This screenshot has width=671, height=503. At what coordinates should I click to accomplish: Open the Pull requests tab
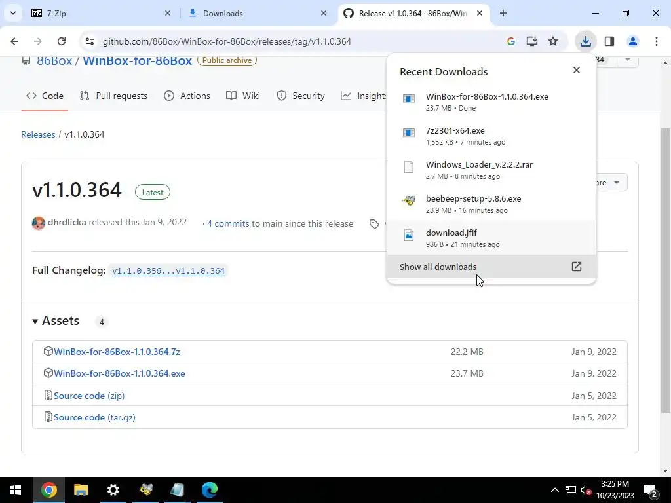click(x=113, y=96)
